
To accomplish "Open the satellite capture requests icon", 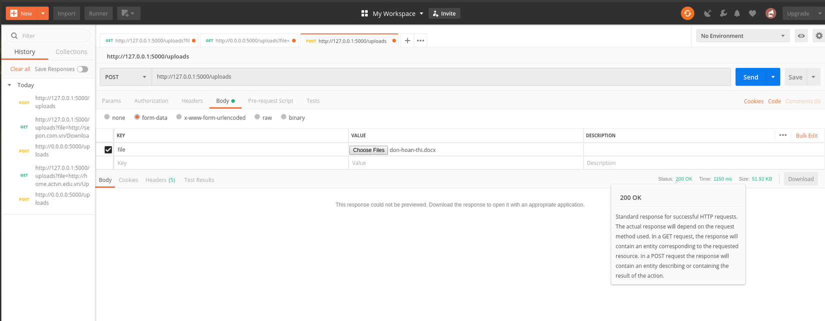I will tap(707, 13).
